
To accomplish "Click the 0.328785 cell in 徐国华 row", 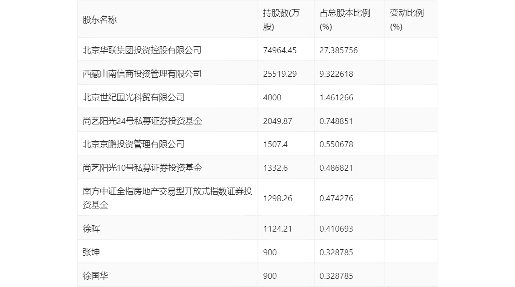I will click(337, 276).
